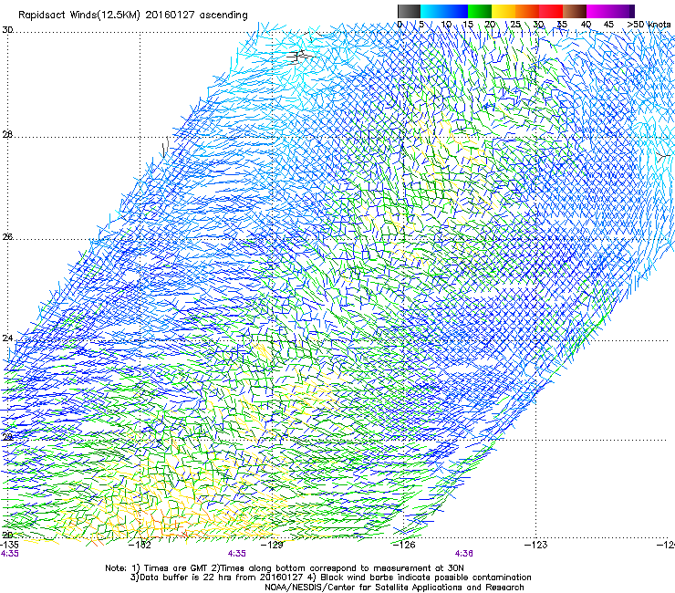
Task: Click the yellow 20-25 knots legend segment
Action: (504, 11)
